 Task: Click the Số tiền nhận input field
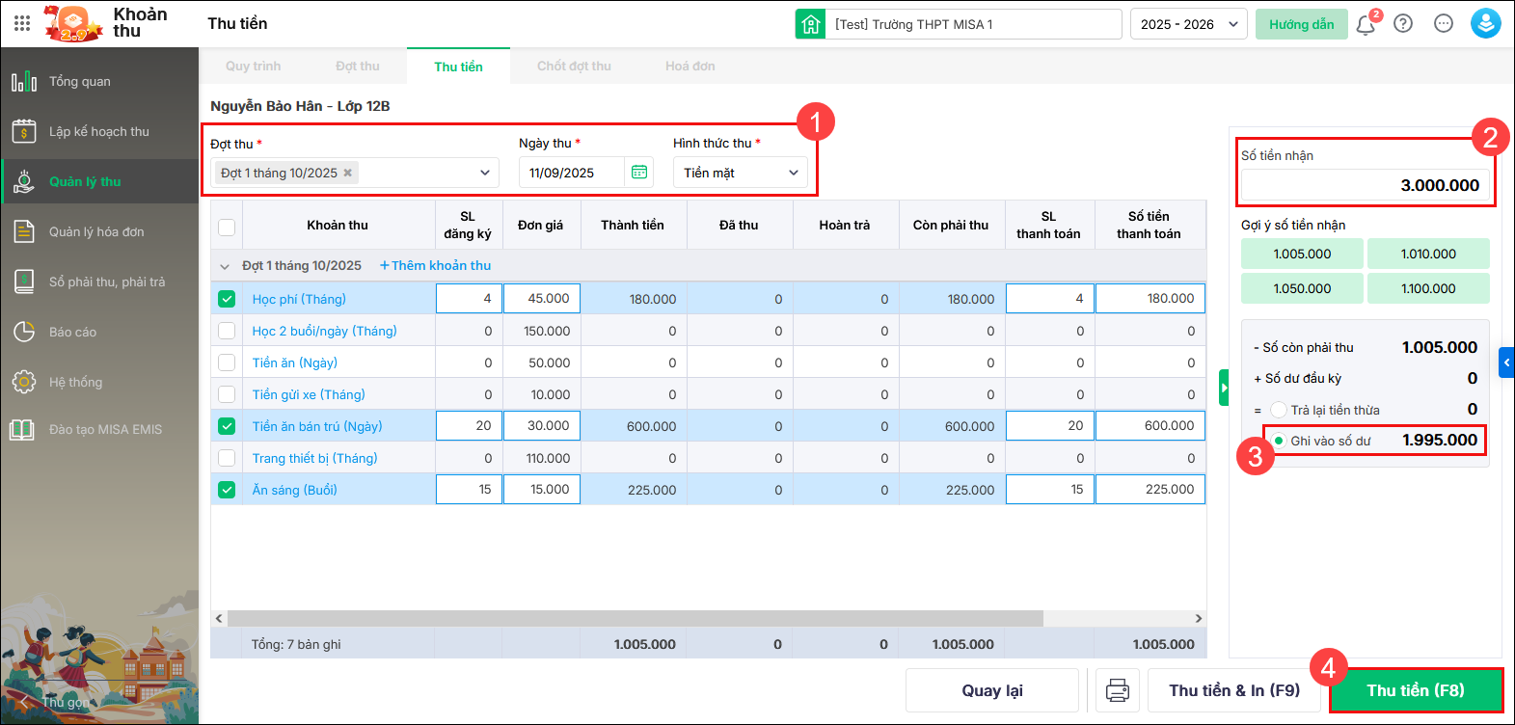1365,185
